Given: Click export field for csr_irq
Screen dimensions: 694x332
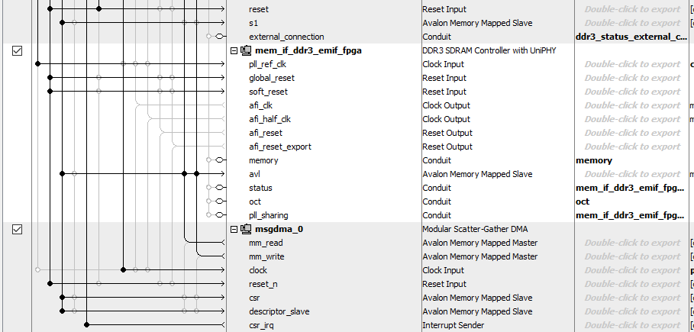Looking at the screenshot, I should point(632,325).
